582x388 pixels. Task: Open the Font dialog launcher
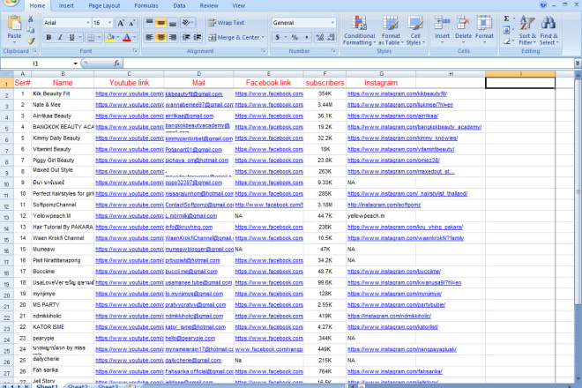tap(135, 51)
